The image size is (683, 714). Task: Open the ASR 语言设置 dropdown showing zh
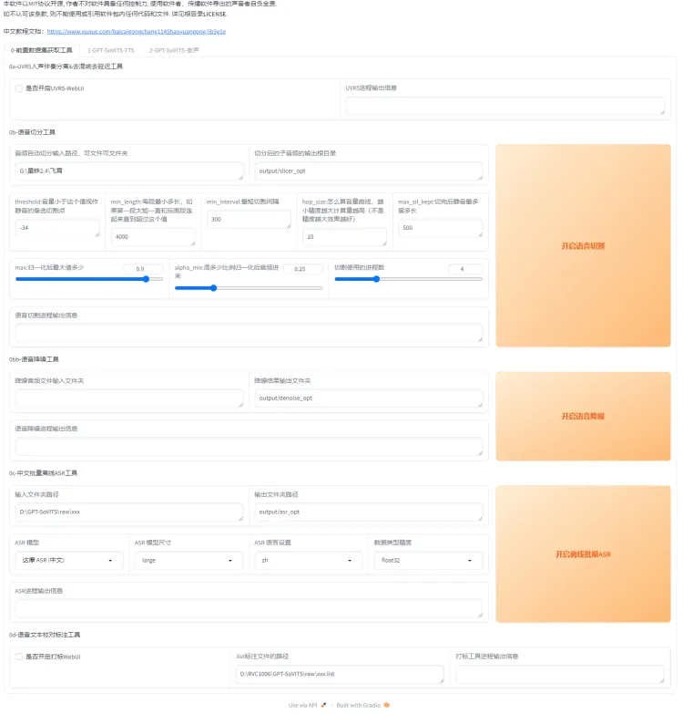[309, 561]
